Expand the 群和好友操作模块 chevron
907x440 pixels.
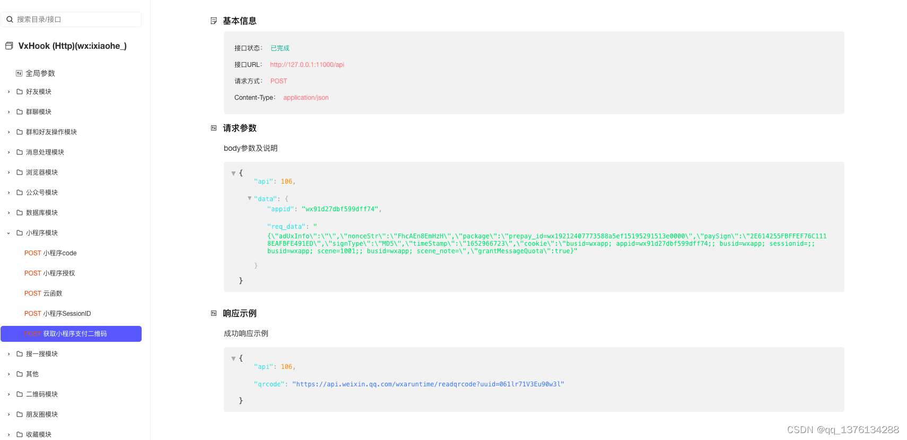click(x=8, y=132)
